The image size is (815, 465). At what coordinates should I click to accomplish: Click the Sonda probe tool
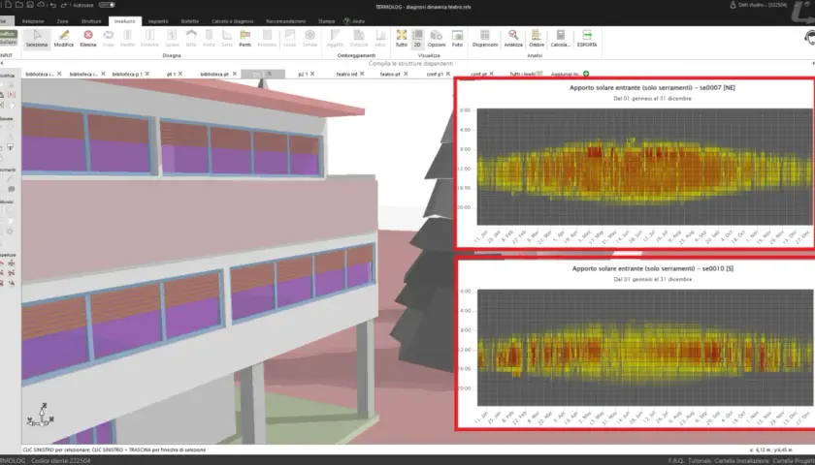click(310, 39)
